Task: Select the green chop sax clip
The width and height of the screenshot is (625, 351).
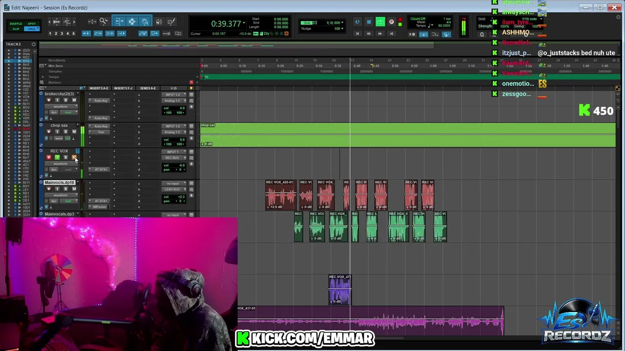Action: click(408, 135)
